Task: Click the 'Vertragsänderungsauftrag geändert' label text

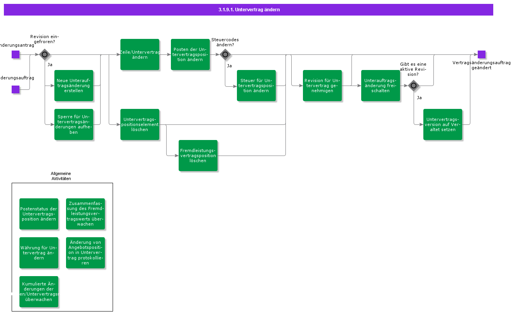Action: [482, 65]
